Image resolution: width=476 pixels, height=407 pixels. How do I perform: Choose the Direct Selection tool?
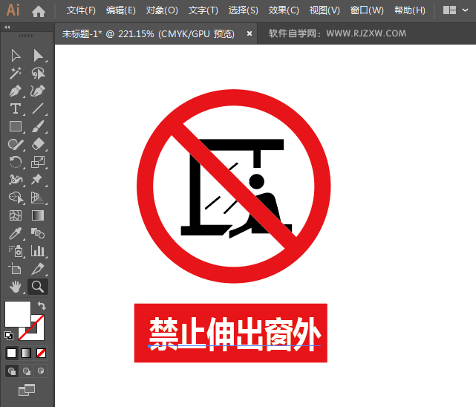click(x=38, y=56)
